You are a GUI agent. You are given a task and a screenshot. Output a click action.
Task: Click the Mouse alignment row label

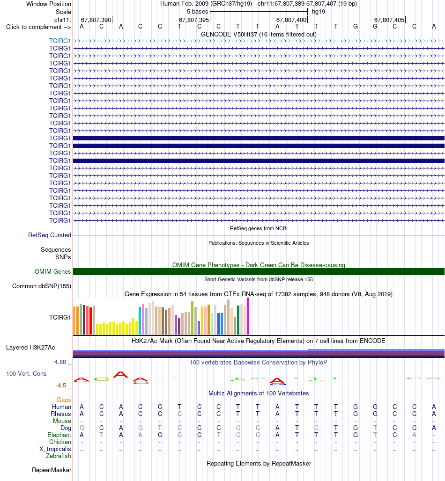pos(62,421)
